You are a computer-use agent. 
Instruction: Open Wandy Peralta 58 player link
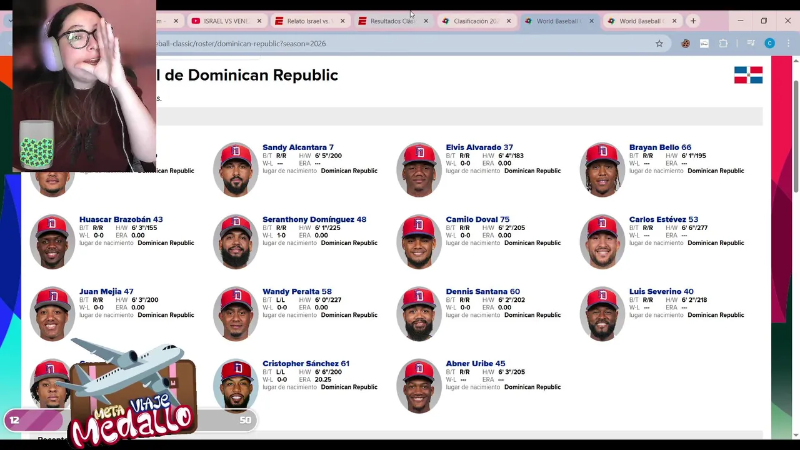tap(297, 291)
